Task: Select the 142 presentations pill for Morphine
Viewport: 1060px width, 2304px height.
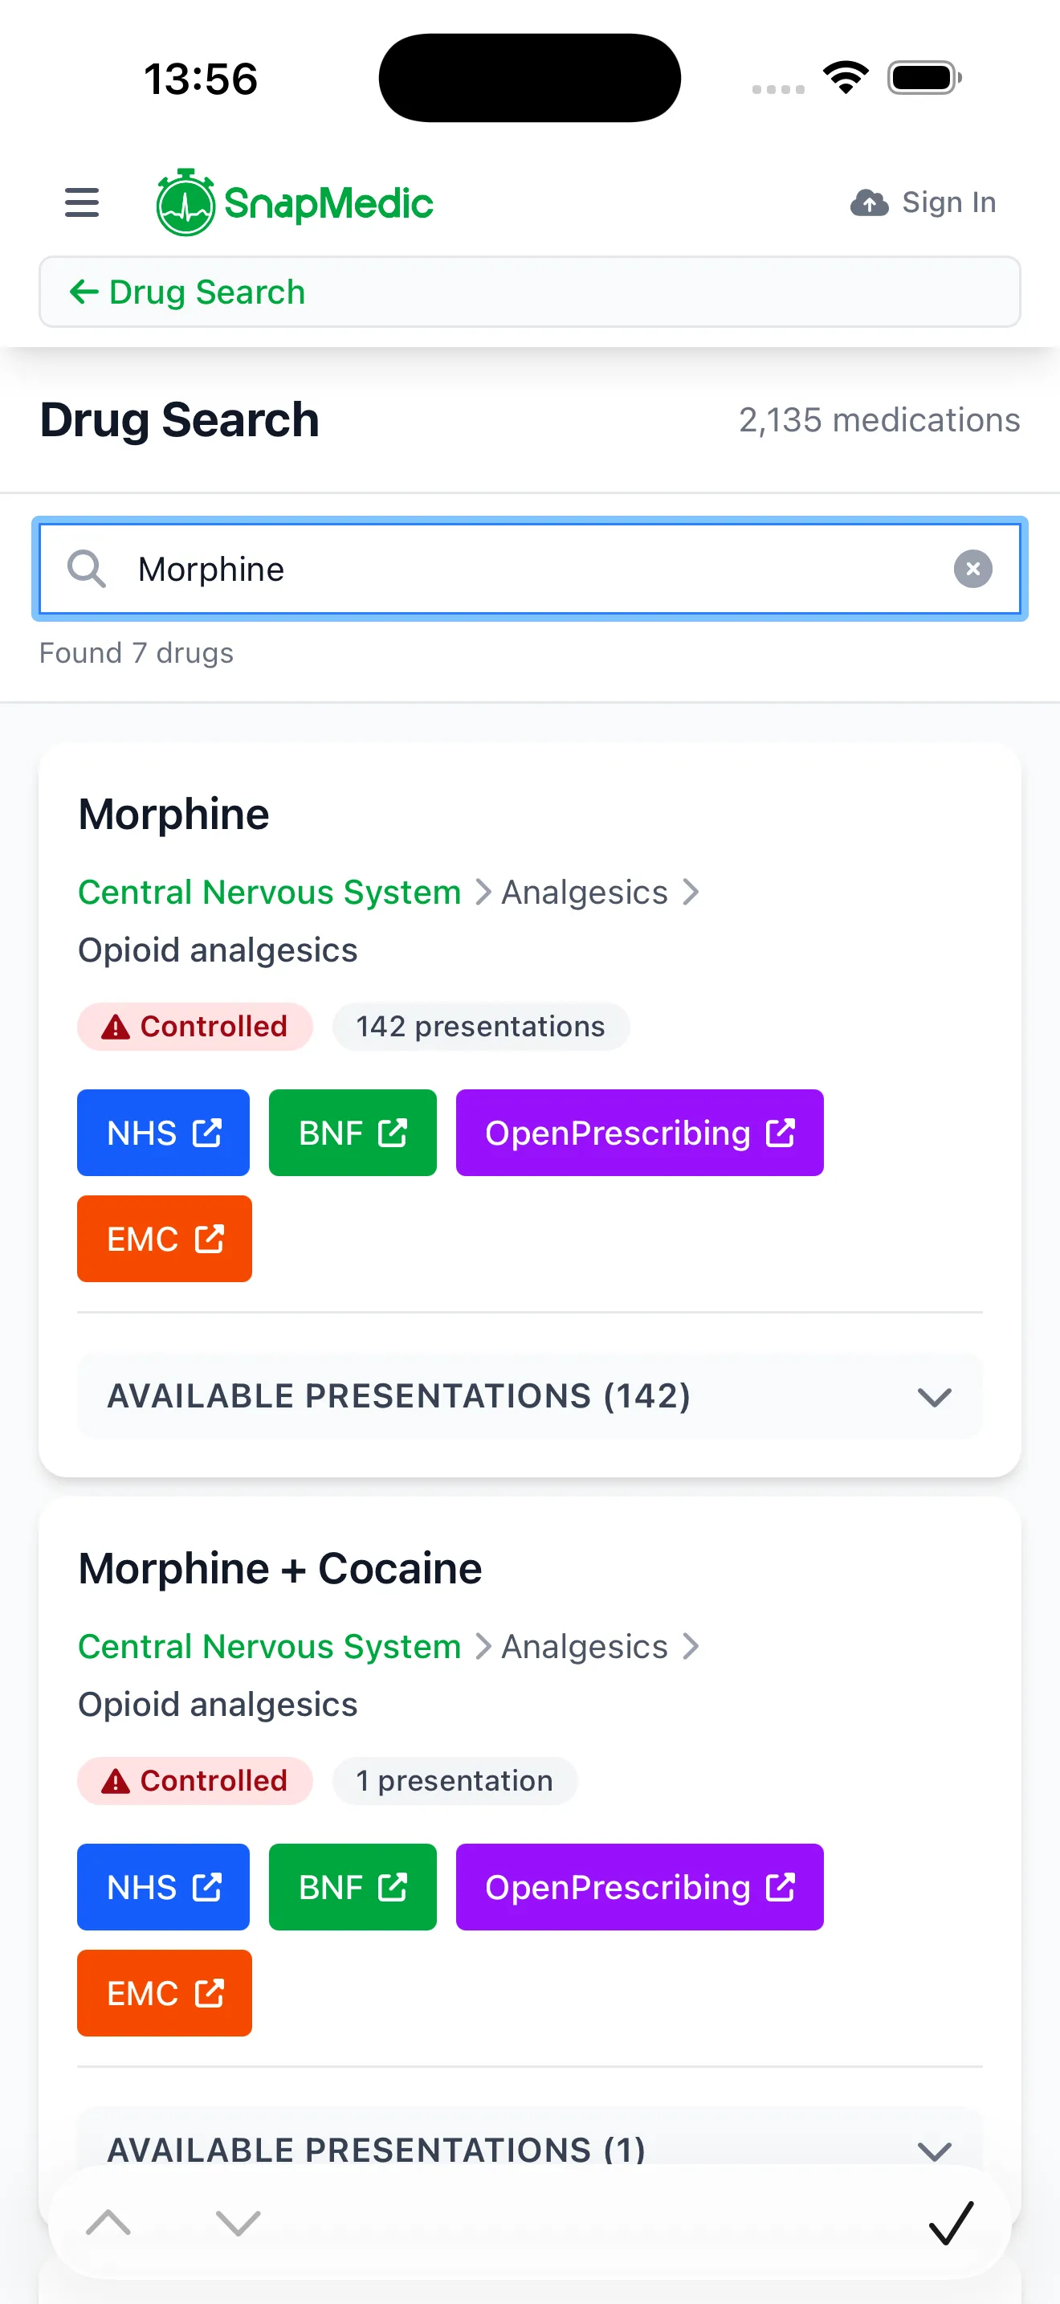Action: [x=480, y=1027]
